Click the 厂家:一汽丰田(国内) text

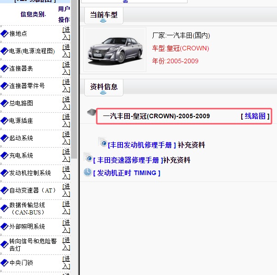(x=181, y=35)
